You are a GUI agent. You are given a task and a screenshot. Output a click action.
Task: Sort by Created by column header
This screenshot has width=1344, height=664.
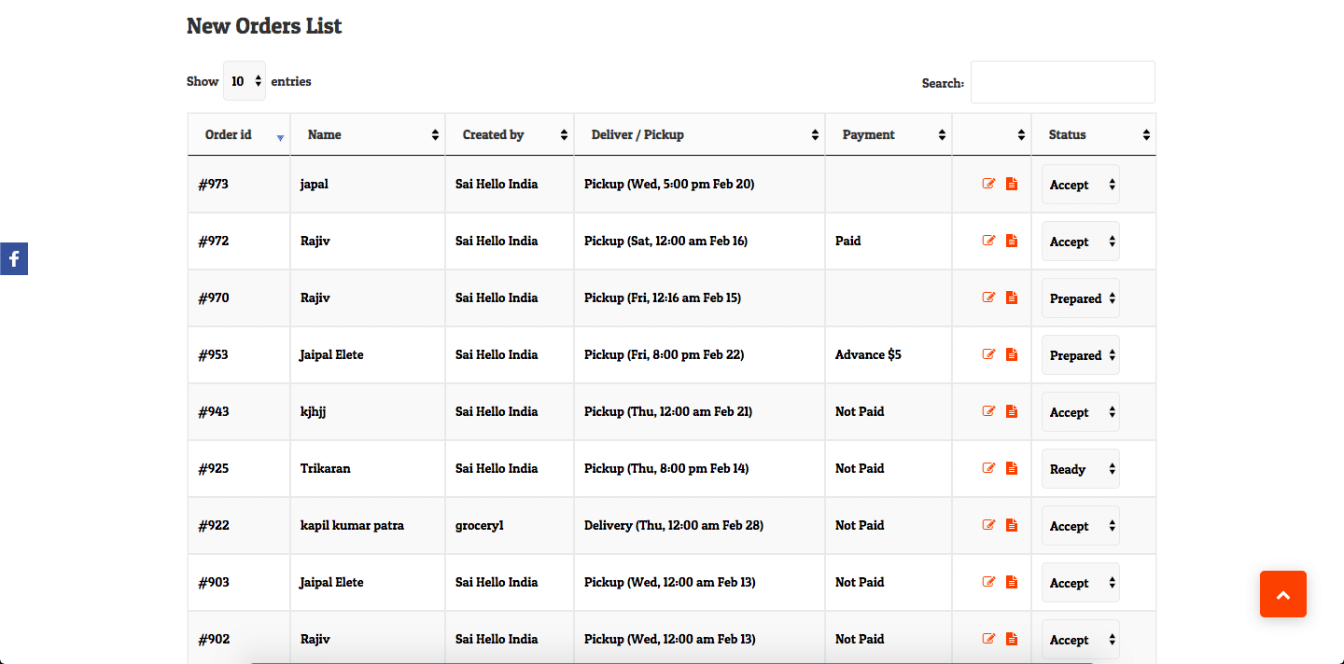(x=509, y=134)
